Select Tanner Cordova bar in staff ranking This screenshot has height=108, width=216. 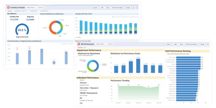(187, 75)
